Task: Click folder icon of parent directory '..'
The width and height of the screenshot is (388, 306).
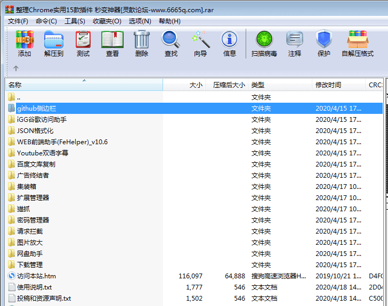Action: tap(11, 97)
